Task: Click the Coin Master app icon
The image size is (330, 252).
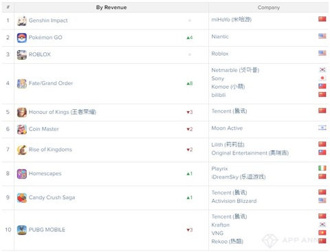Action: [22, 129]
